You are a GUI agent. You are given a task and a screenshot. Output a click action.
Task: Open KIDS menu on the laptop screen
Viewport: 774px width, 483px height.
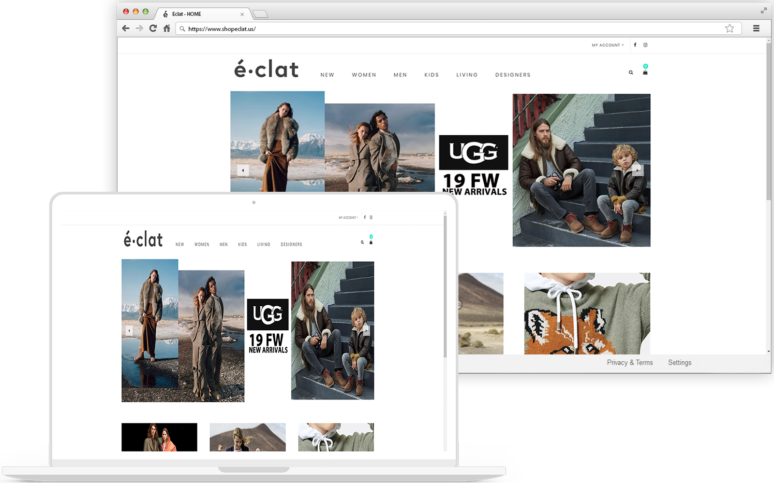242,244
